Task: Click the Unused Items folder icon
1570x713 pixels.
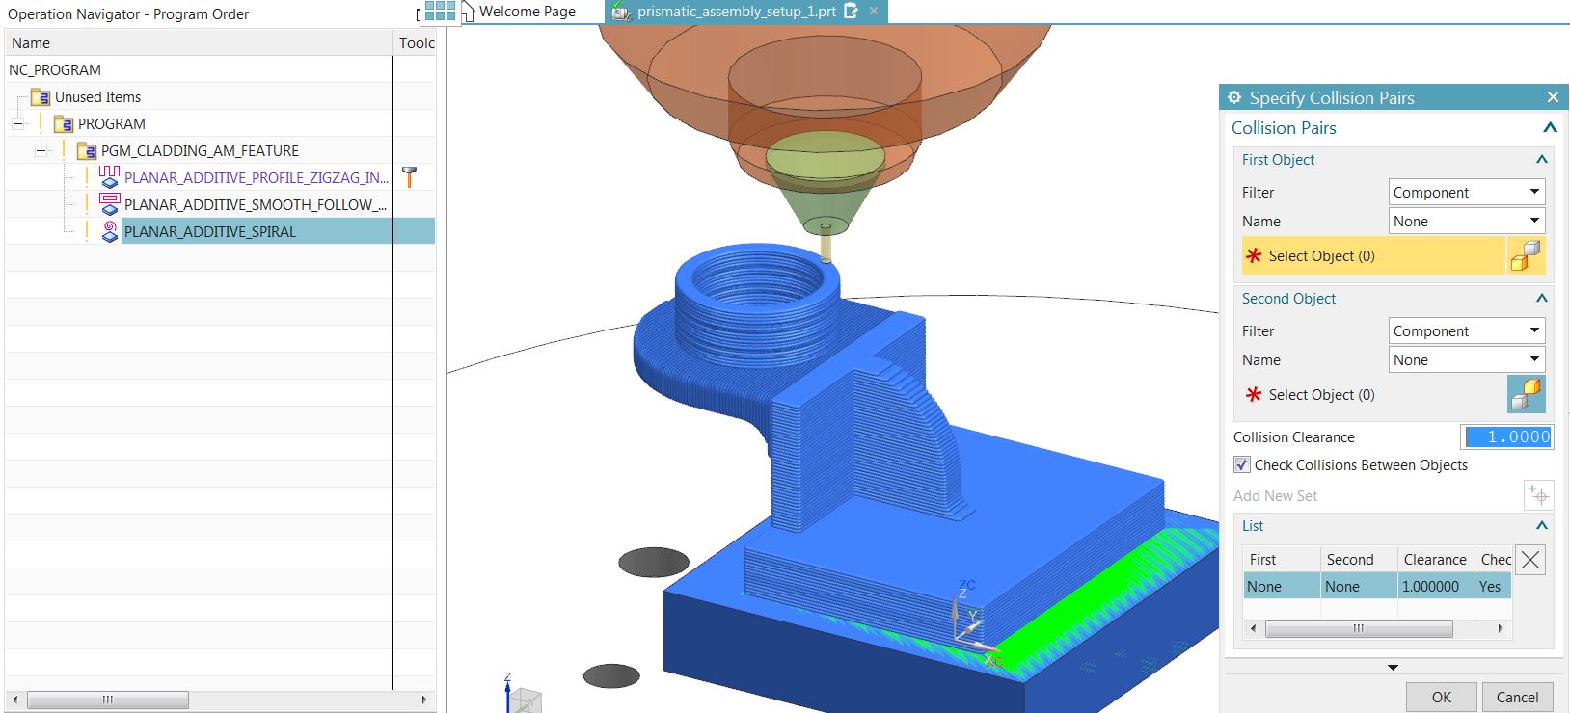Action: (41, 96)
